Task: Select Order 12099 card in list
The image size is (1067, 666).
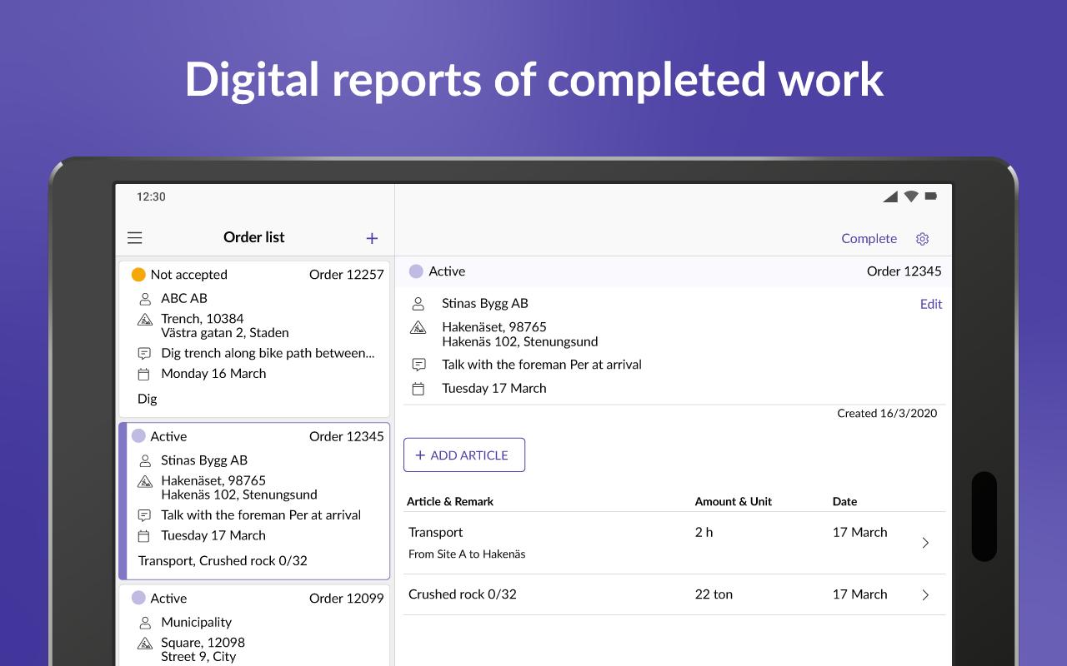Action: tap(254, 625)
